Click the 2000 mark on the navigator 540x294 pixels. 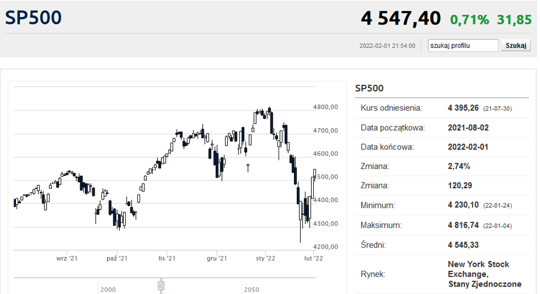click(x=108, y=289)
